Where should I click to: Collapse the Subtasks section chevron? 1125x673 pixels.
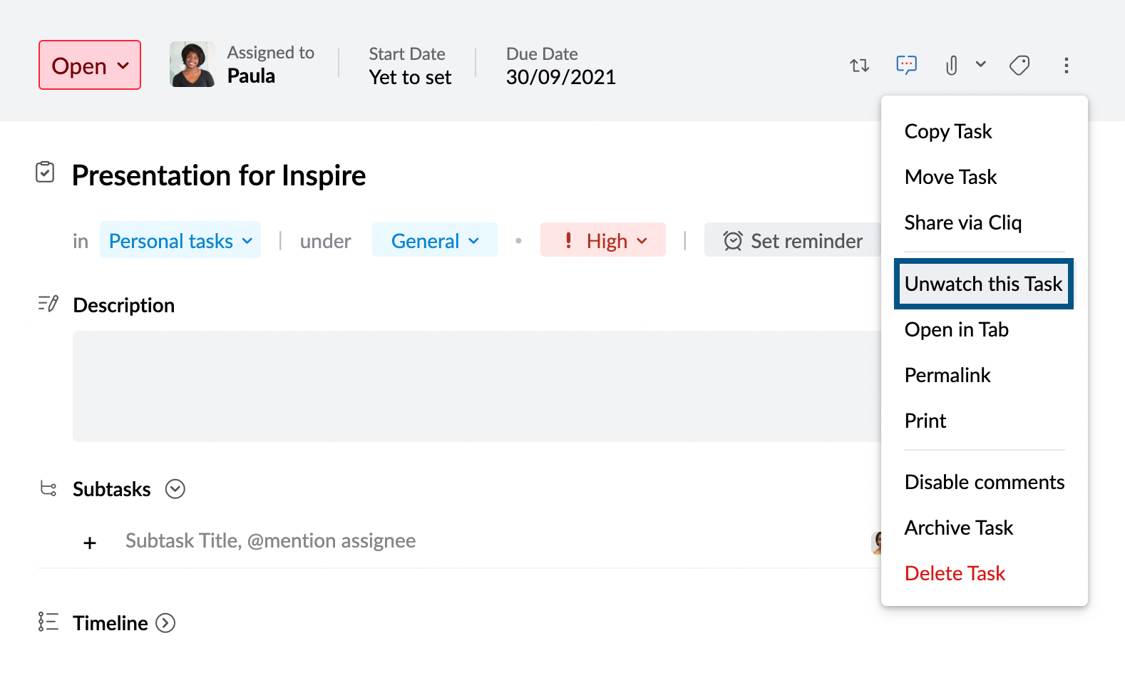pyautogui.click(x=175, y=489)
